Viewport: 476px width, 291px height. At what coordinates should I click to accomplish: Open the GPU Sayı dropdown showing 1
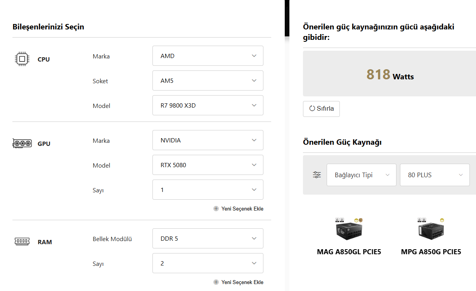(x=208, y=190)
